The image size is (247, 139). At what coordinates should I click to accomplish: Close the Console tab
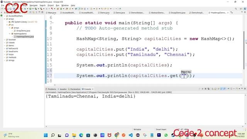[93, 89]
